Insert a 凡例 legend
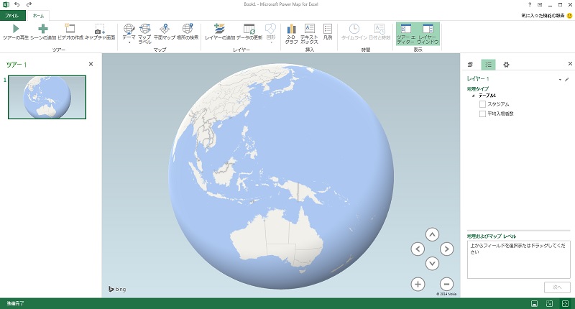 coord(328,32)
